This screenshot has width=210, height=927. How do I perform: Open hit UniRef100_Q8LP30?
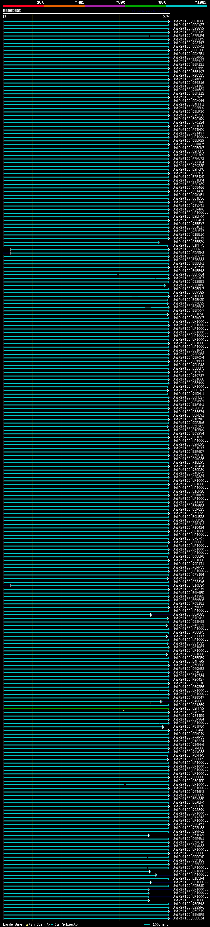pos(188,111)
